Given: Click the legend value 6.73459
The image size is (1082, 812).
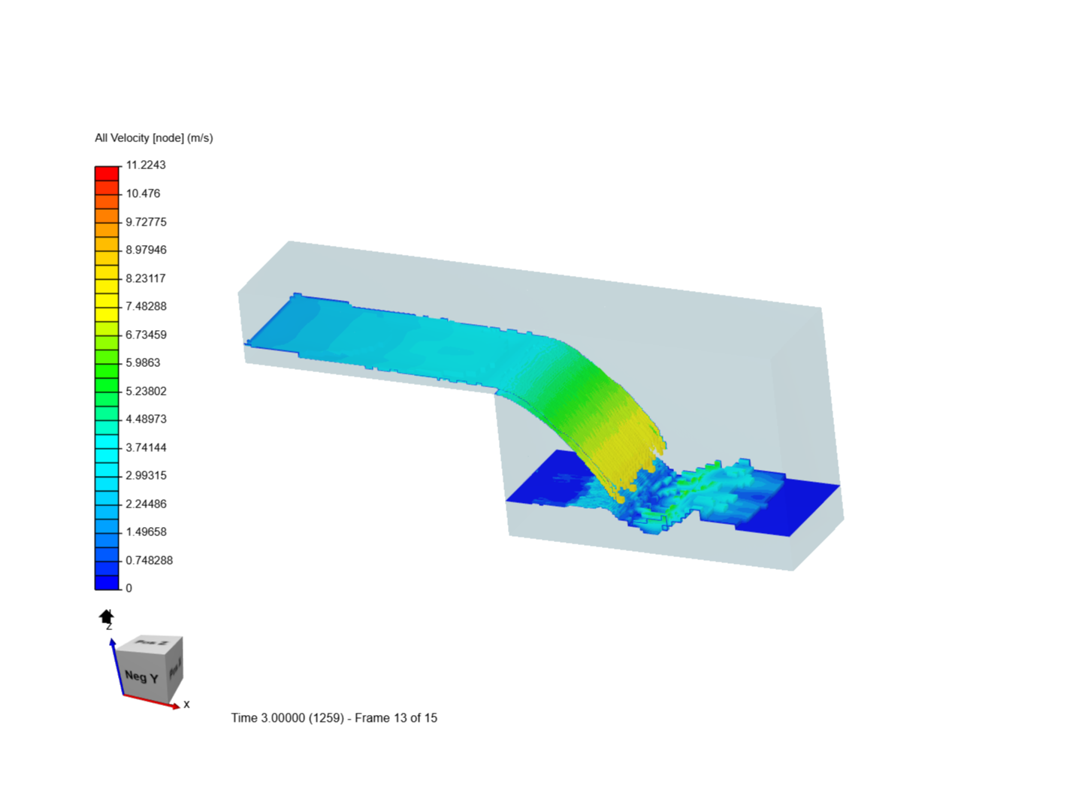Looking at the screenshot, I should pyautogui.click(x=146, y=335).
